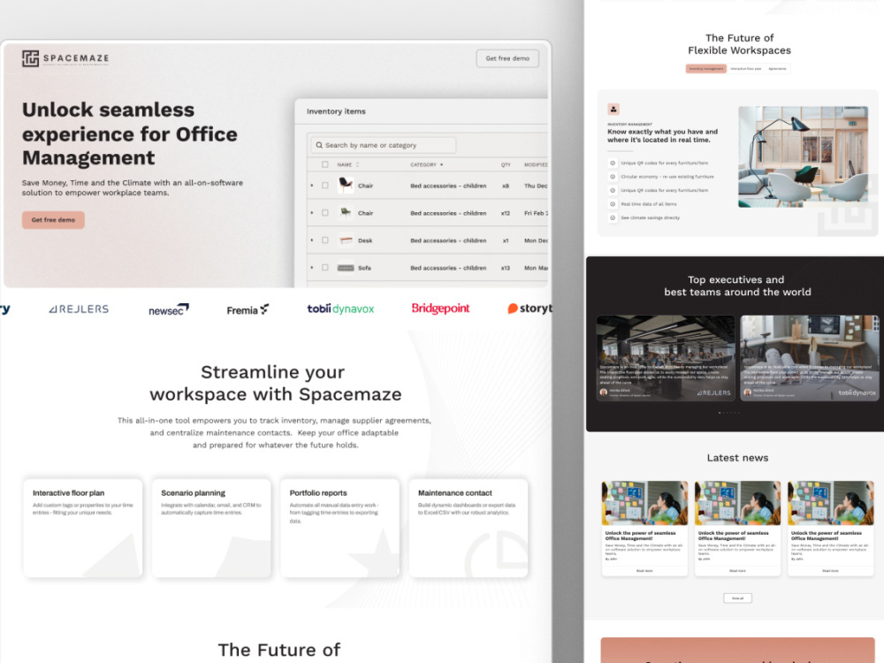Check the first Chair row checkbox
884x663 pixels.
[324, 186]
